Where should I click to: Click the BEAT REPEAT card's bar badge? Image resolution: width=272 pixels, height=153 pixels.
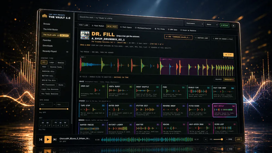pyautogui.click(x=233, y=106)
